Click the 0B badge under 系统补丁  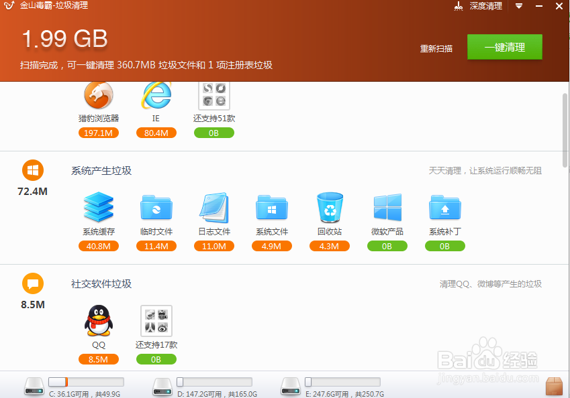click(x=445, y=246)
